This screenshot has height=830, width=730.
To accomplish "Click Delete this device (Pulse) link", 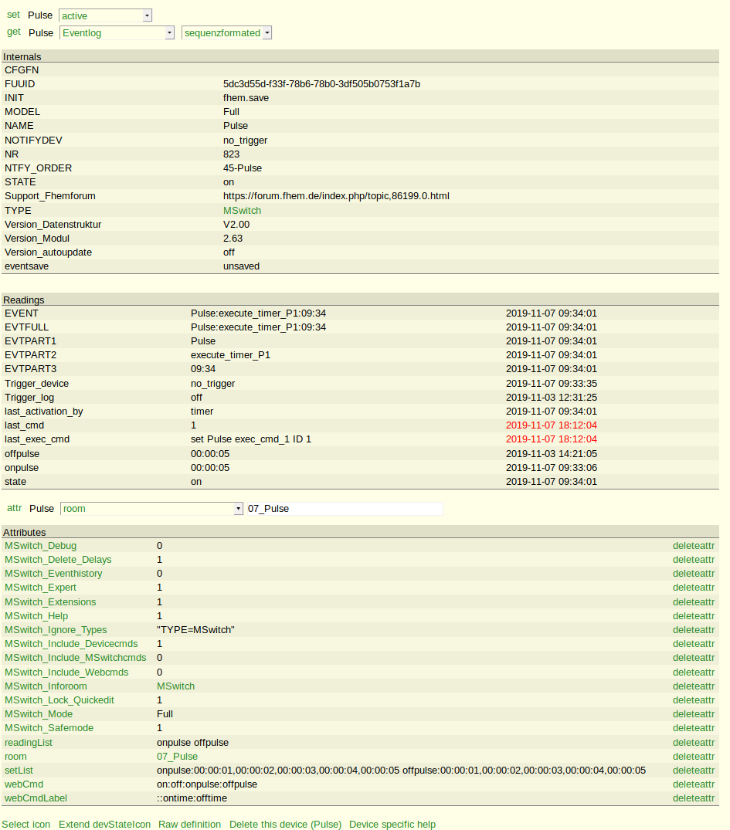I will (285, 824).
